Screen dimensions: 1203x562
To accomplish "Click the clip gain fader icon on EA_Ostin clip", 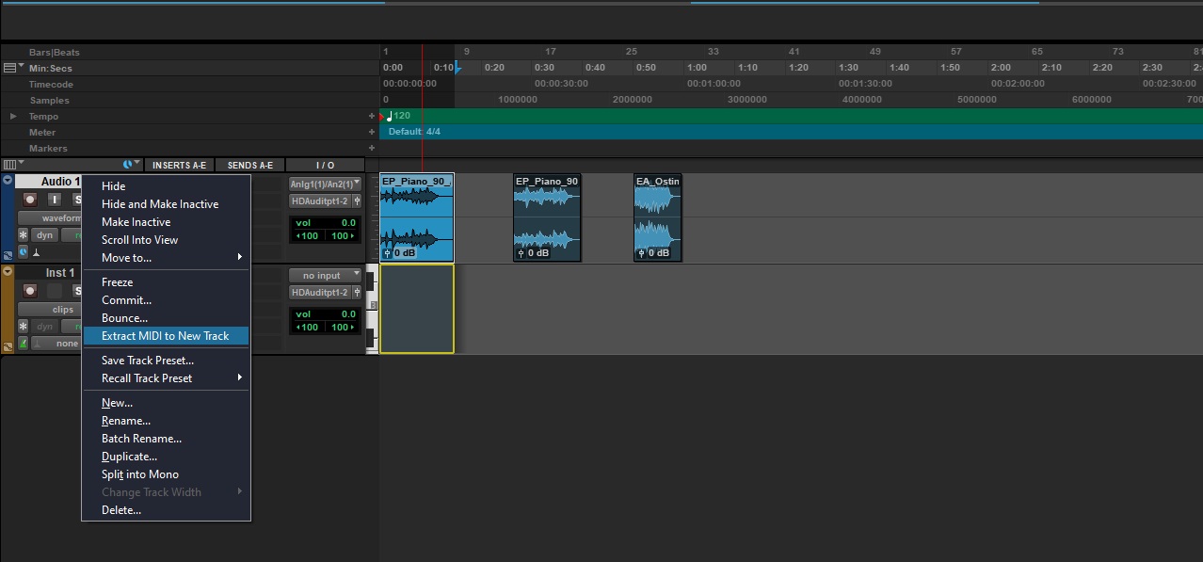I will 641,252.
